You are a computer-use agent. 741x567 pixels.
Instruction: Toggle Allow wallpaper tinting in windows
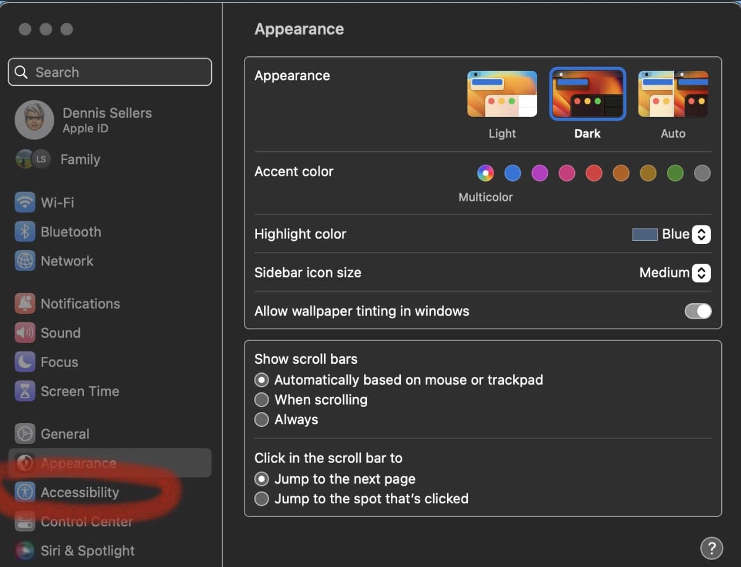tap(698, 311)
